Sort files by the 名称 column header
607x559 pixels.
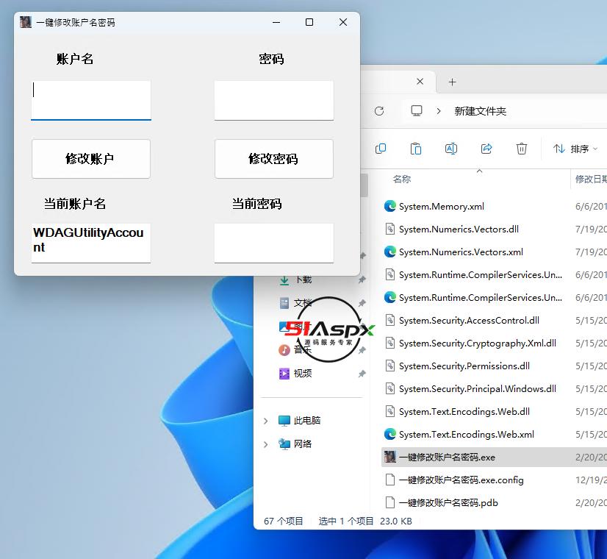pos(402,179)
